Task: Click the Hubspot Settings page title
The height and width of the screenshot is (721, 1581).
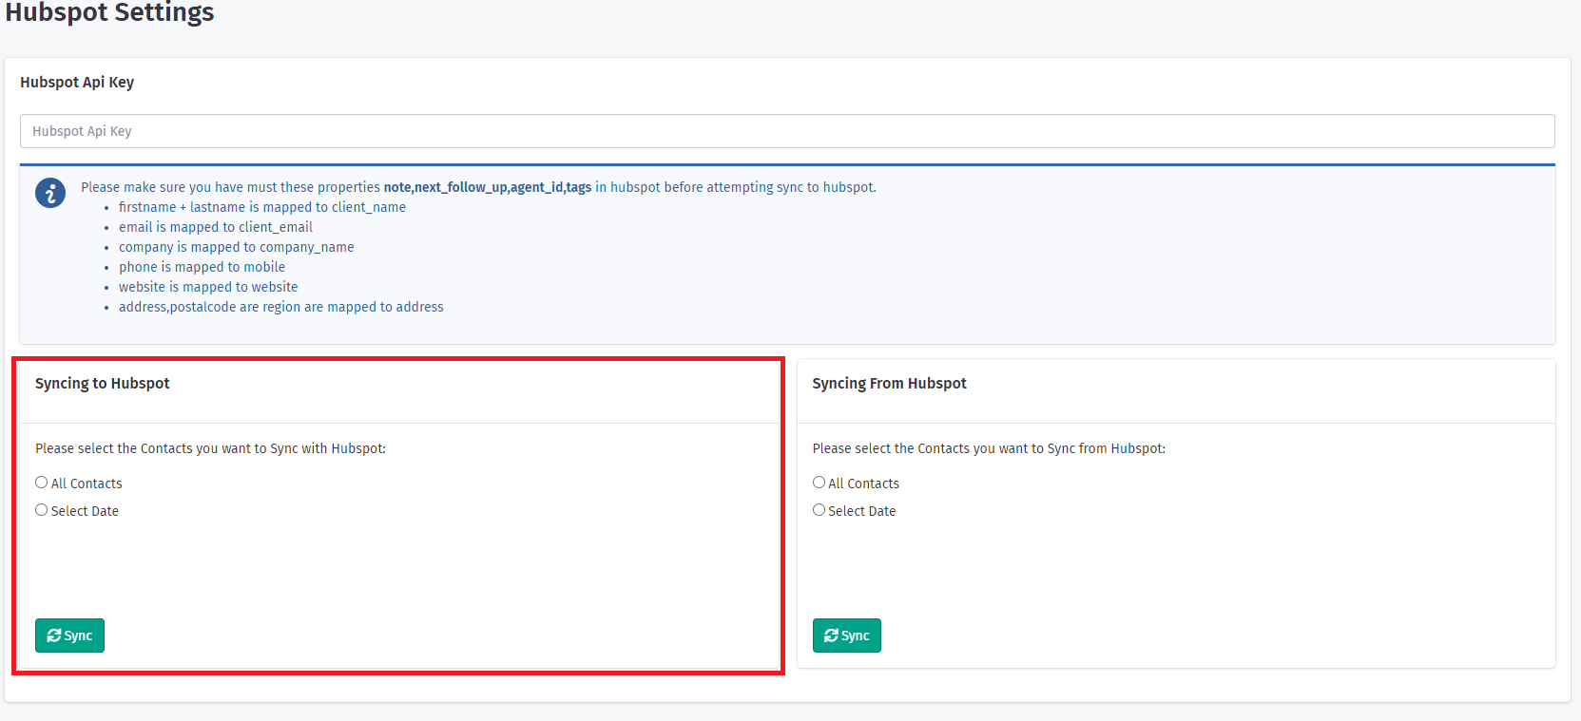Action: 109,13
